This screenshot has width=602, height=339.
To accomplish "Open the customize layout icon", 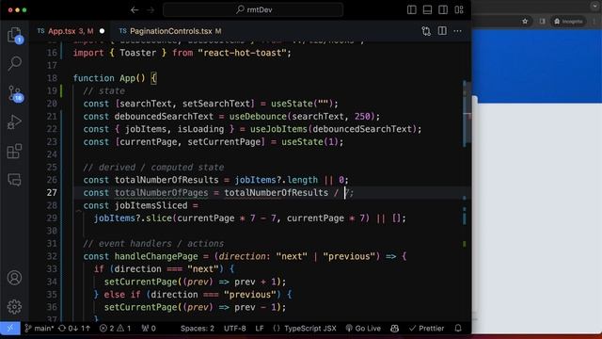I will click(x=459, y=10).
